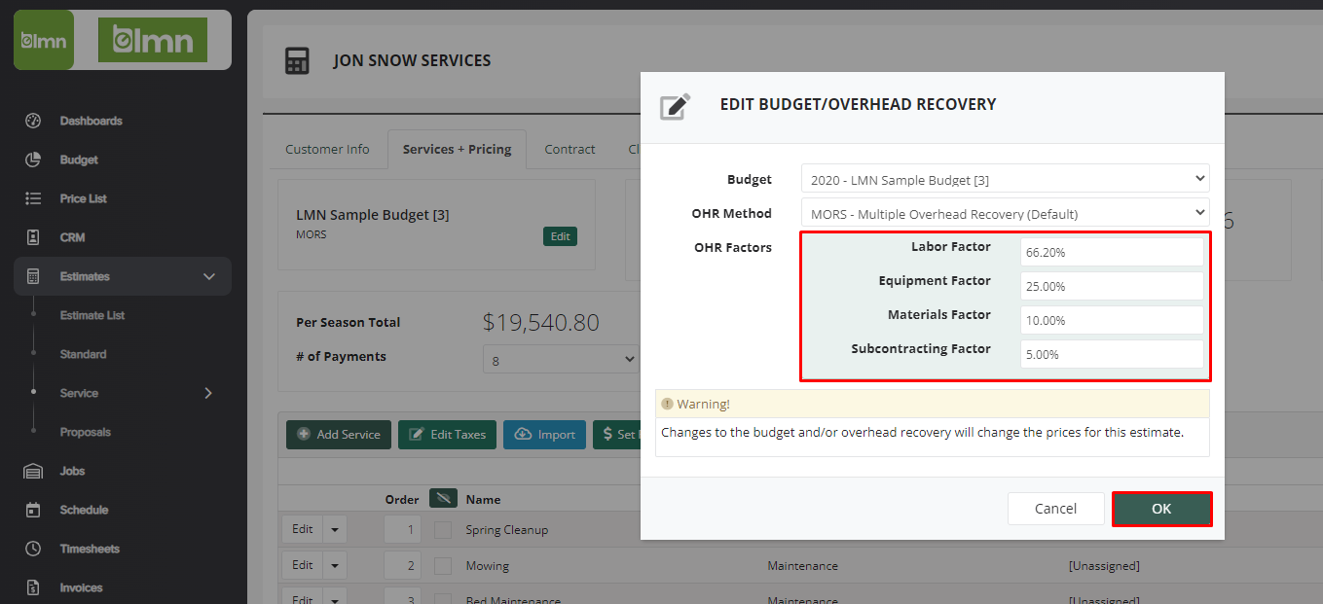Click Edit Taxes button

point(448,435)
